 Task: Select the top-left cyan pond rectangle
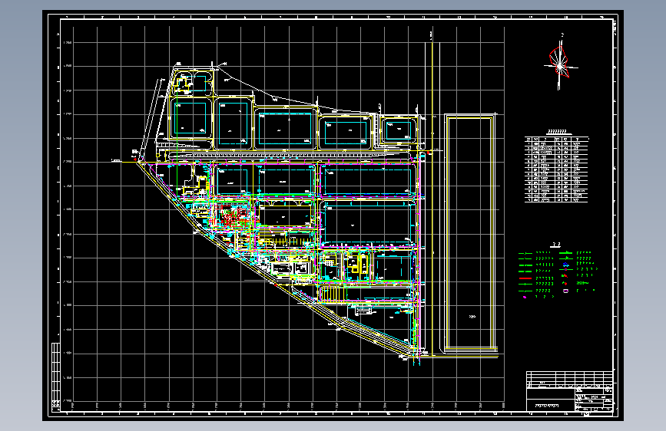point(190,117)
